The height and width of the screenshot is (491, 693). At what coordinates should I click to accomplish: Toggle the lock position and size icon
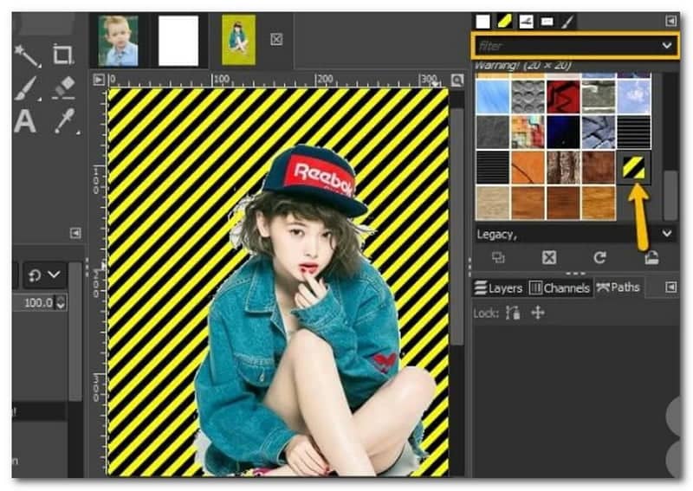(x=537, y=313)
